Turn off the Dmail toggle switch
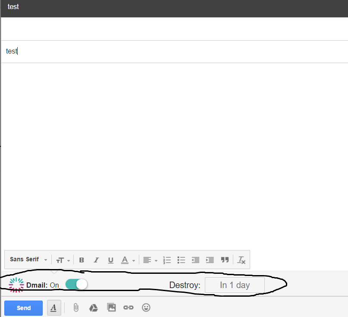 coord(77,284)
